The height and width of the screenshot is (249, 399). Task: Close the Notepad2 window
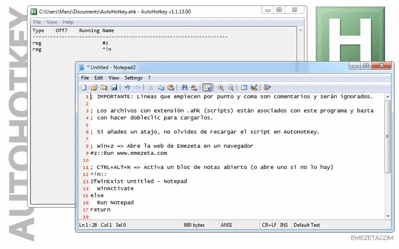[x=382, y=66]
